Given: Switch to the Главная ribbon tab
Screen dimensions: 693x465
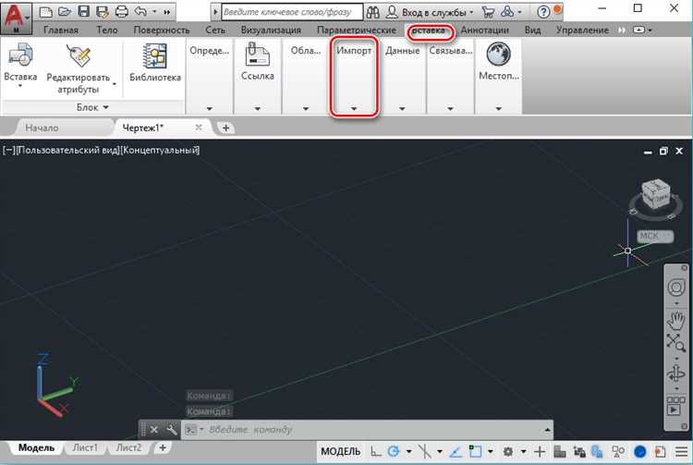Looking at the screenshot, I should [61, 31].
